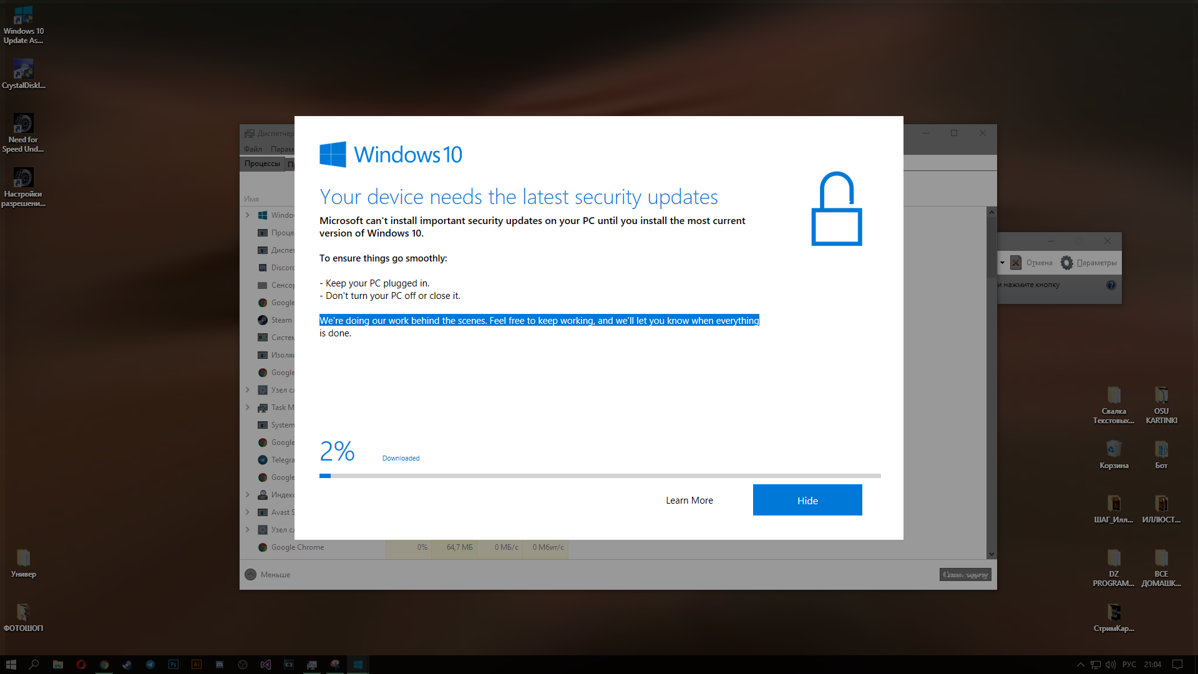Click the update download progress bar
The width and height of the screenshot is (1198, 674).
600,476
